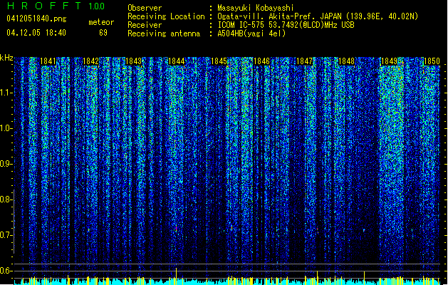Click the Receiver field label
The height and width of the screenshot is (285, 448).
(145, 25)
